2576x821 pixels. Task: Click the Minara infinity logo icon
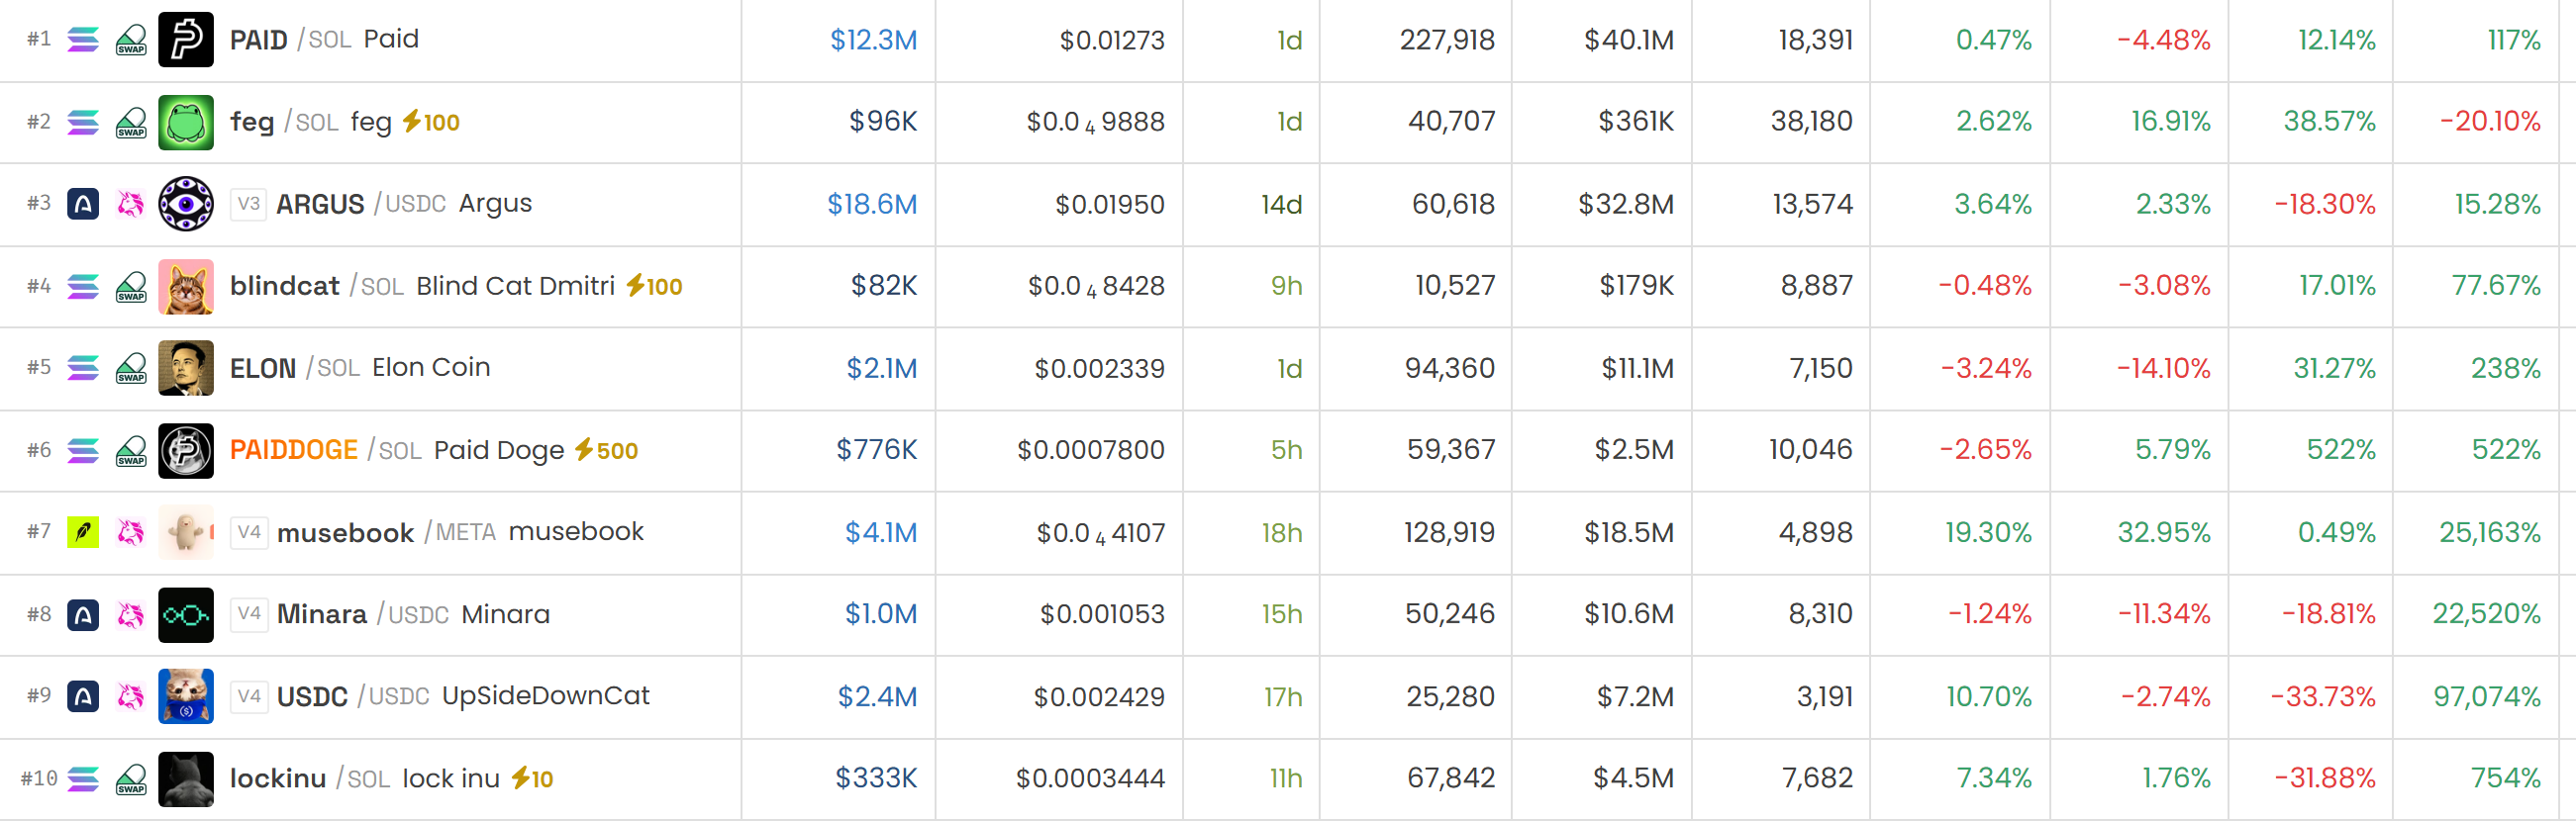[x=186, y=614]
